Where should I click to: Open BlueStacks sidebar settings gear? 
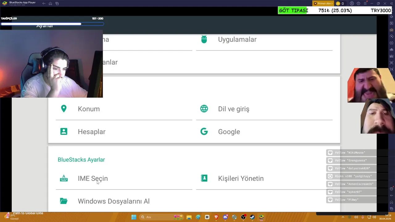click(x=392, y=189)
